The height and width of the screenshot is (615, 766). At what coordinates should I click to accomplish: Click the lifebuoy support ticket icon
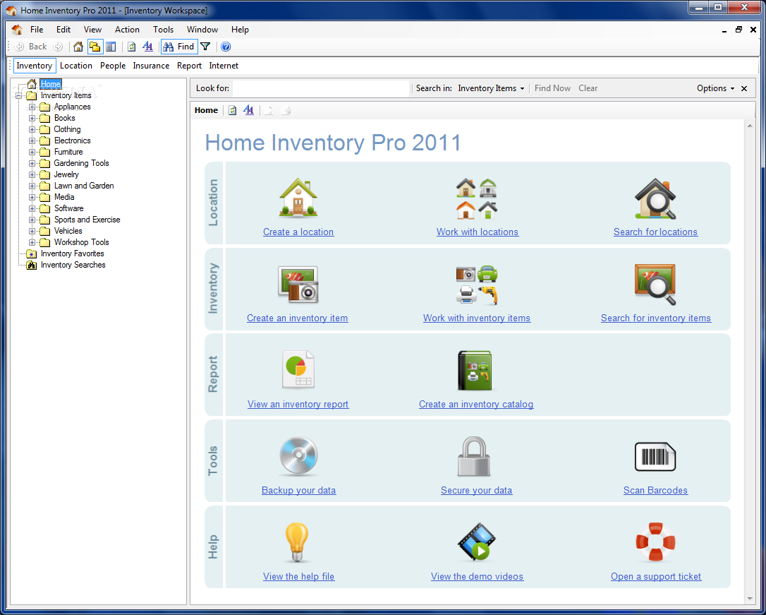(x=655, y=542)
